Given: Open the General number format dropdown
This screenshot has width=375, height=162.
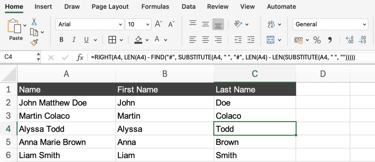Looking at the screenshot, I should click(364, 25).
